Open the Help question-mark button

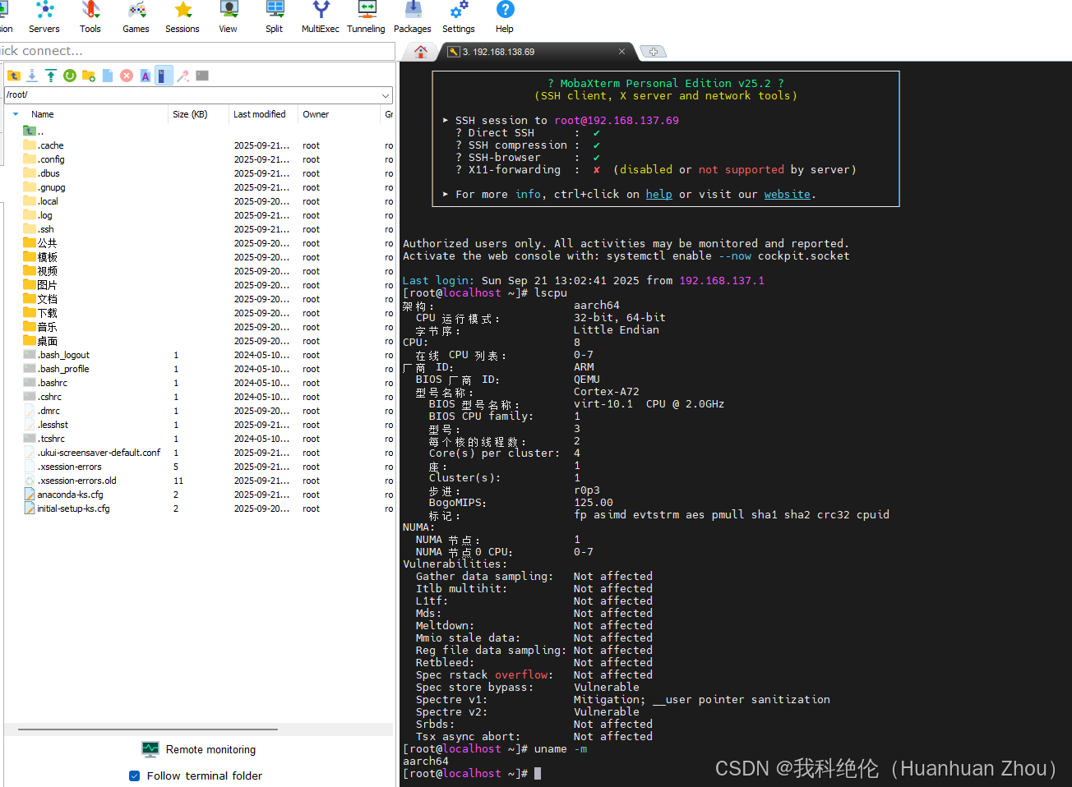click(x=505, y=17)
